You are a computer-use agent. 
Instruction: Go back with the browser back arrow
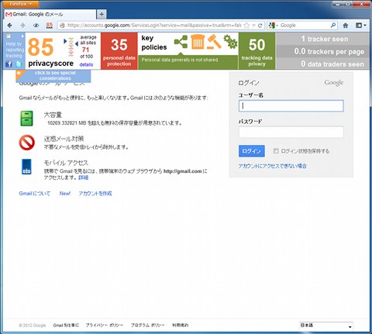coord(9,26)
